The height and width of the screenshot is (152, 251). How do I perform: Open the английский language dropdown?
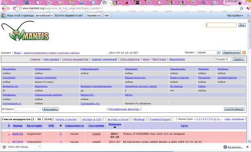click(x=44, y=16)
